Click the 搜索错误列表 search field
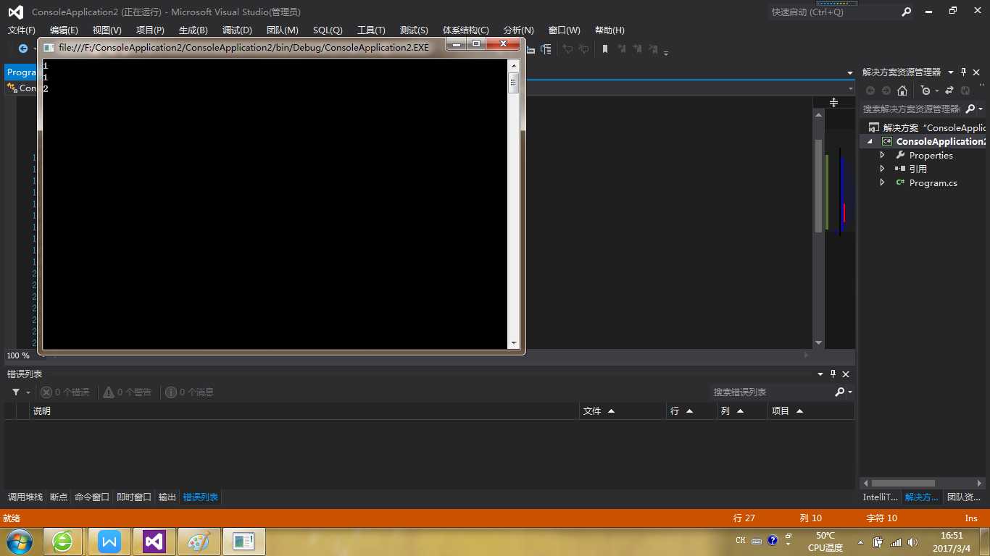Image resolution: width=990 pixels, height=556 pixels. (x=771, y=392)
